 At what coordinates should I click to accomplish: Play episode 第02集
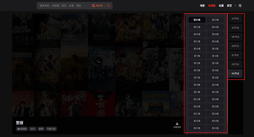(x=215, y=20)
